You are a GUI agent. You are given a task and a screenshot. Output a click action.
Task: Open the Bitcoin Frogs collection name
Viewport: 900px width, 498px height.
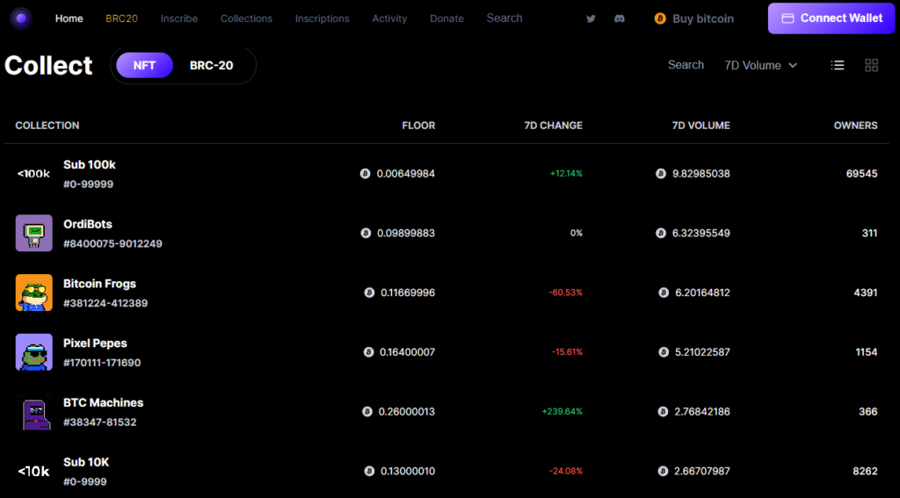pyautogui.click(x=100, y=284)
